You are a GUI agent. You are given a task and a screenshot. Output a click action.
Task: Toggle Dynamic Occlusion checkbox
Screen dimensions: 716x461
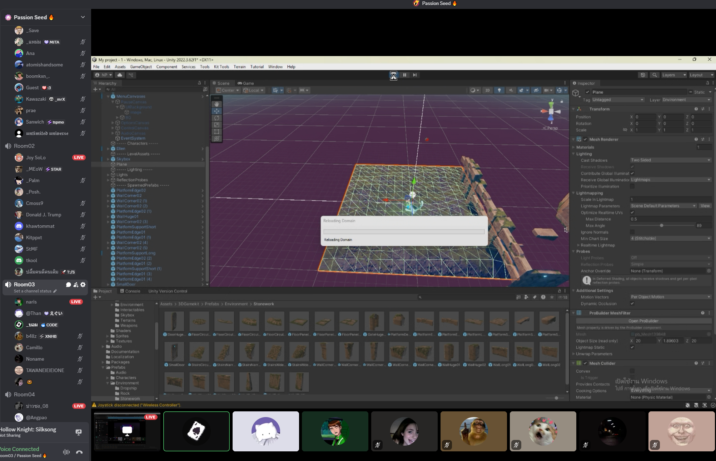pyautogui.click(x=632, y=304)
